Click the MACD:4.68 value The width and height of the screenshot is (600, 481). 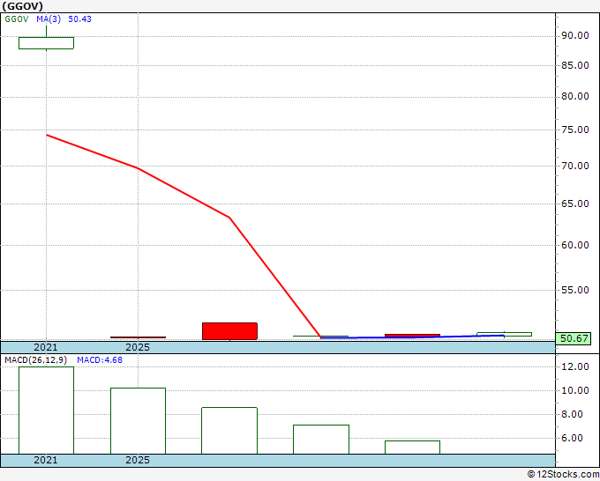pos(100,360)
